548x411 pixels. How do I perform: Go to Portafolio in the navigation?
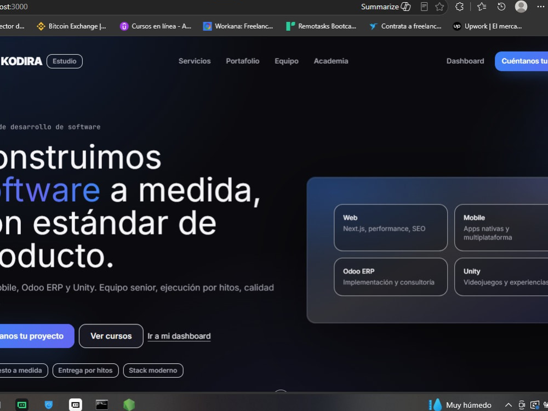(x=243, y=61)
